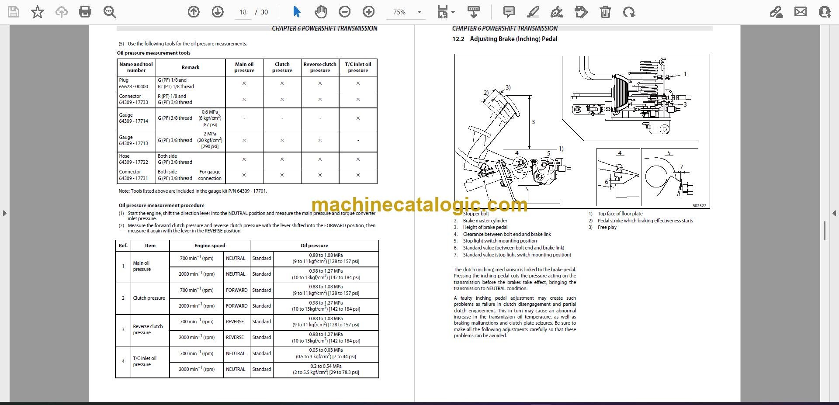Click 'Top face of floor plate' legend text

coord(620,214)
